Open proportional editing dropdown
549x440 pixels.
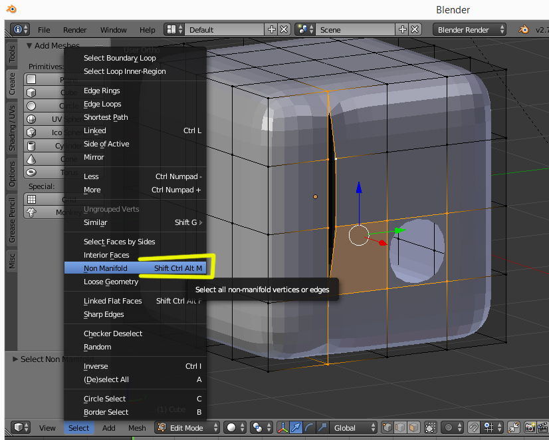click(453, 427)
